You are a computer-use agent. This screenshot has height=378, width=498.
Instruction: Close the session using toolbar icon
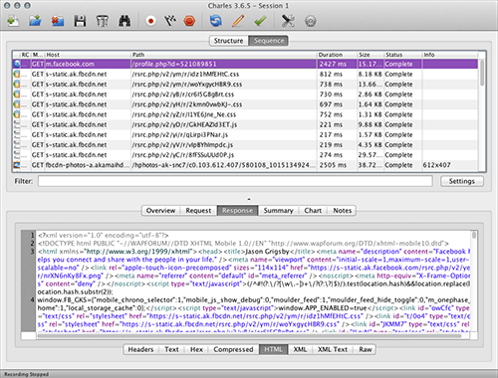tap(58, 21)
